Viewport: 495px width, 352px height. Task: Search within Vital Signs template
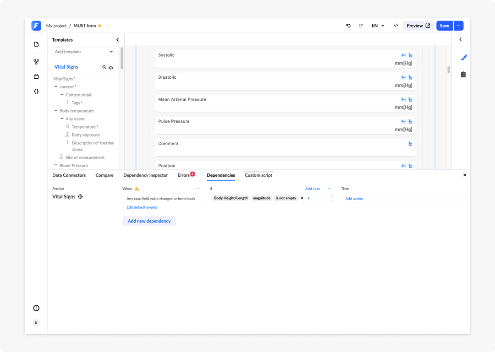tap(104, 67)
